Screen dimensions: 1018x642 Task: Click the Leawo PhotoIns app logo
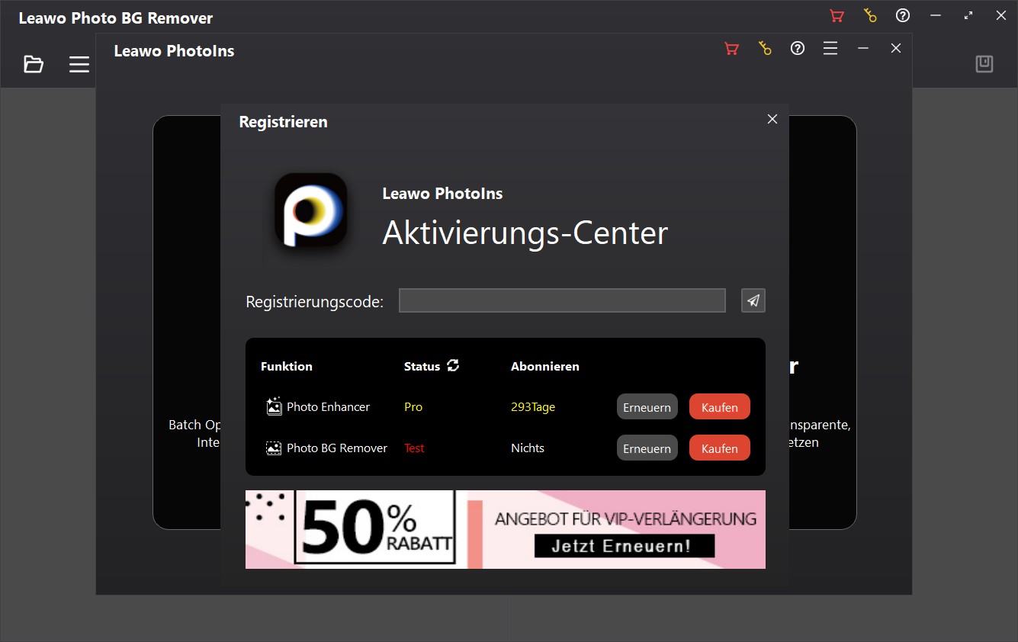click(x=311, y=209)
